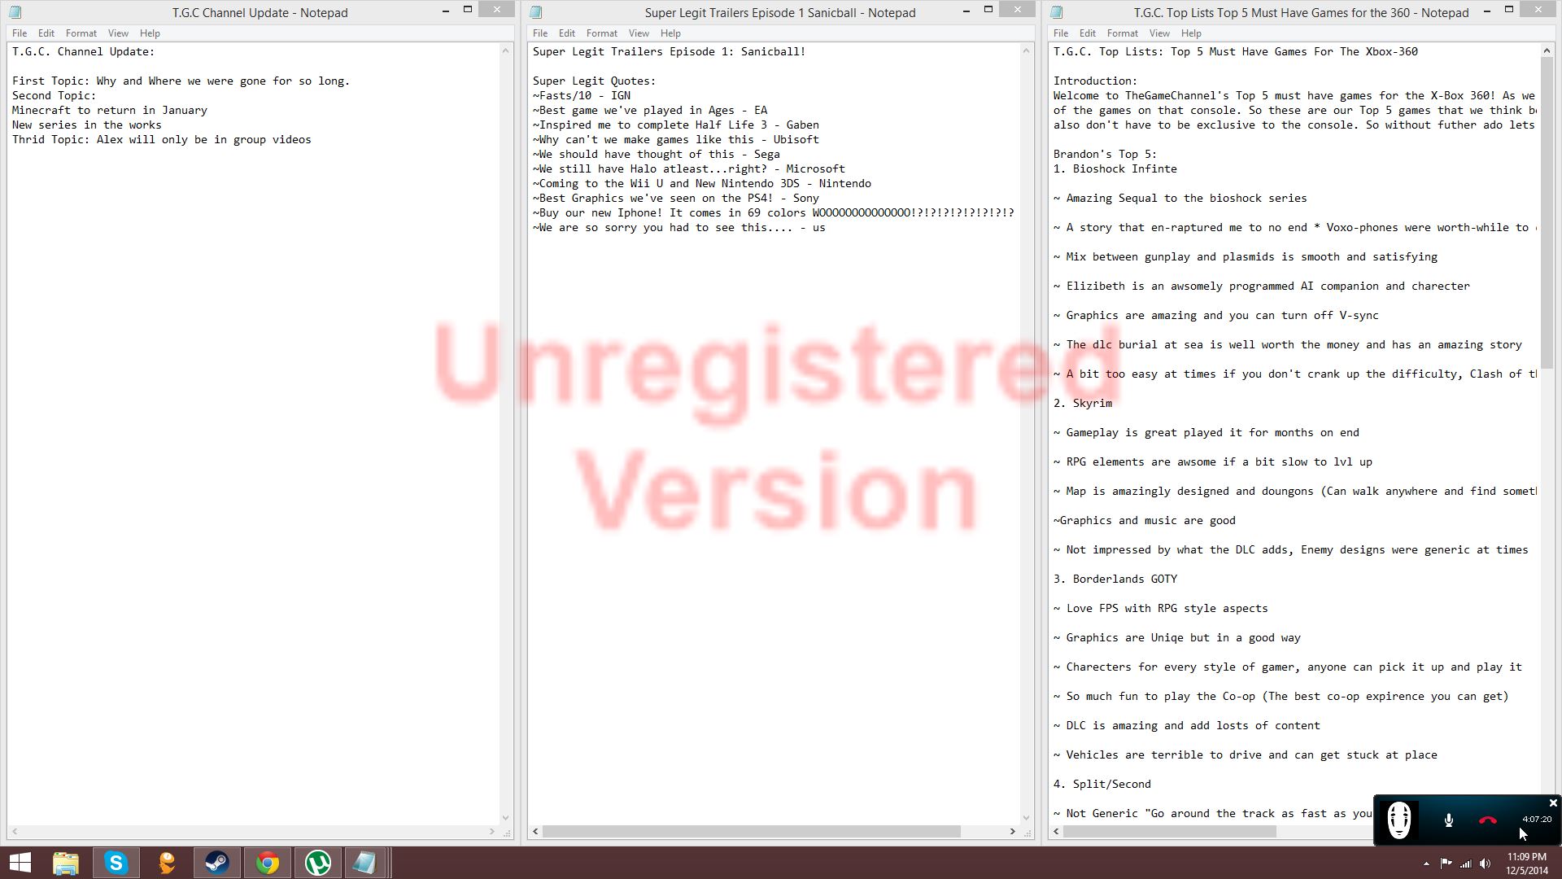This screenshot has width=1562, height=879.
Task: Click Notepad icon in Sanicball title bar
Action: [x=535, y=12]
